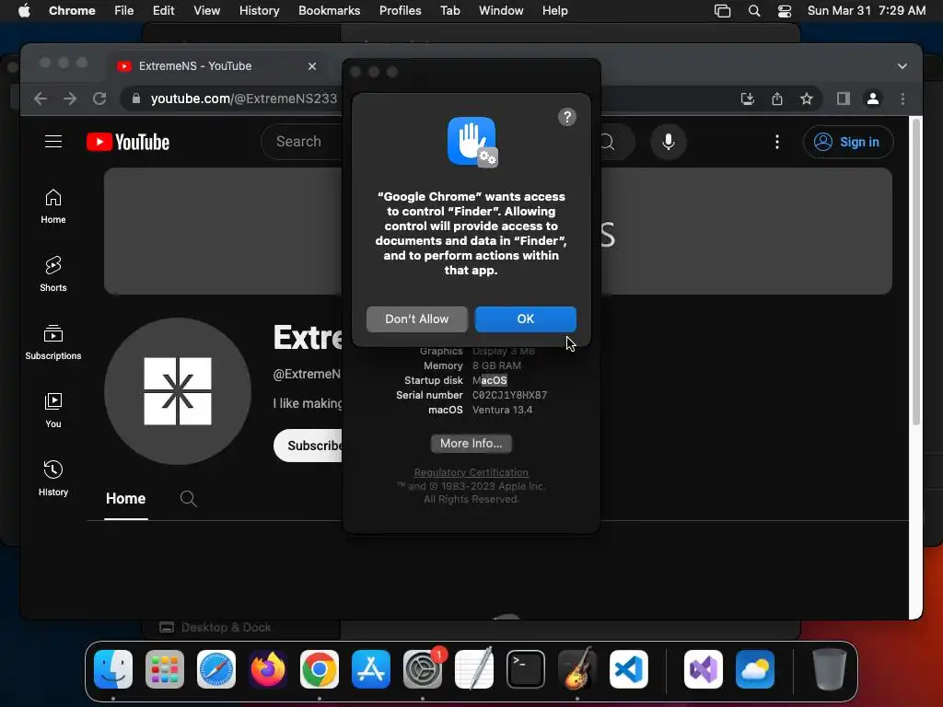
Task: Click Don't Allow in the permission dialog
Action: click(x=417, y=319)
